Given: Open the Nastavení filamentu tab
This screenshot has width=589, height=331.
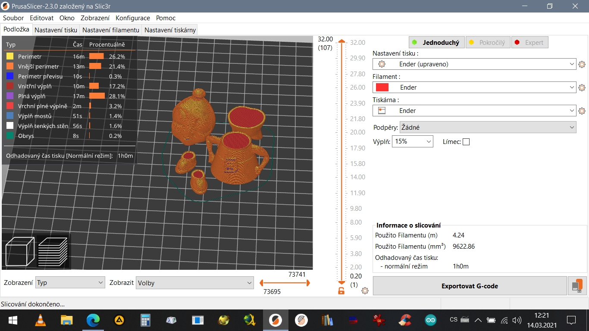Looking at the screenshot, I should [x=111, y=30].
